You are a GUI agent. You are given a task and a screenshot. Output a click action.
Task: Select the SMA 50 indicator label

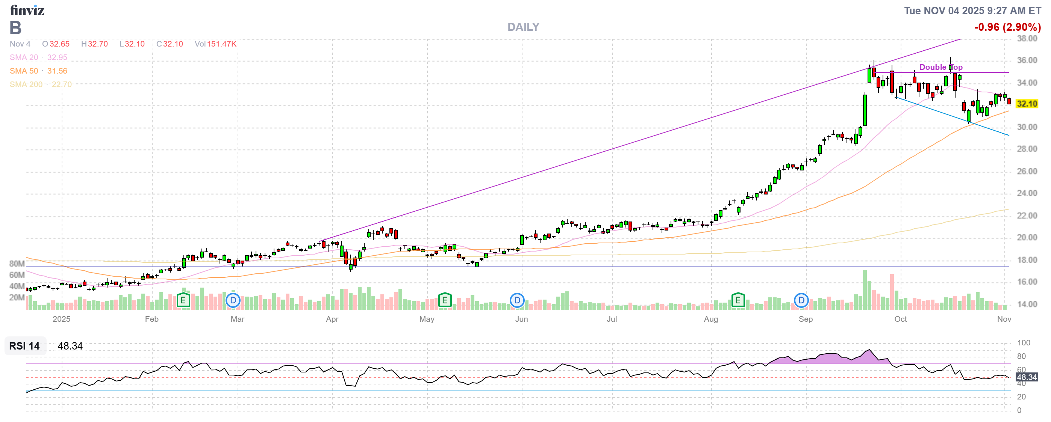tap(24, 71)
